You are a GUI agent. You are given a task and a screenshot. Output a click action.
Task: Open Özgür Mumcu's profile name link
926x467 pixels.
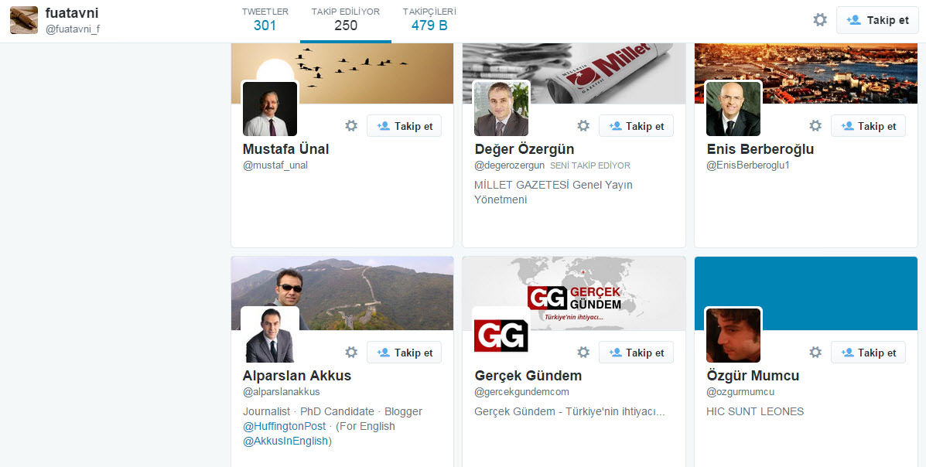753,376
